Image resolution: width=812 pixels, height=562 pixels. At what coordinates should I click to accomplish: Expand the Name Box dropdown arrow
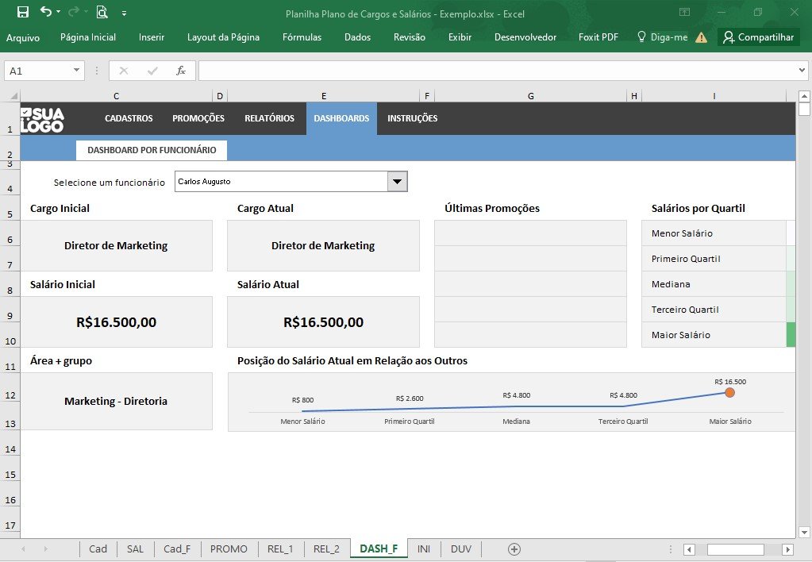coord(77,71)
